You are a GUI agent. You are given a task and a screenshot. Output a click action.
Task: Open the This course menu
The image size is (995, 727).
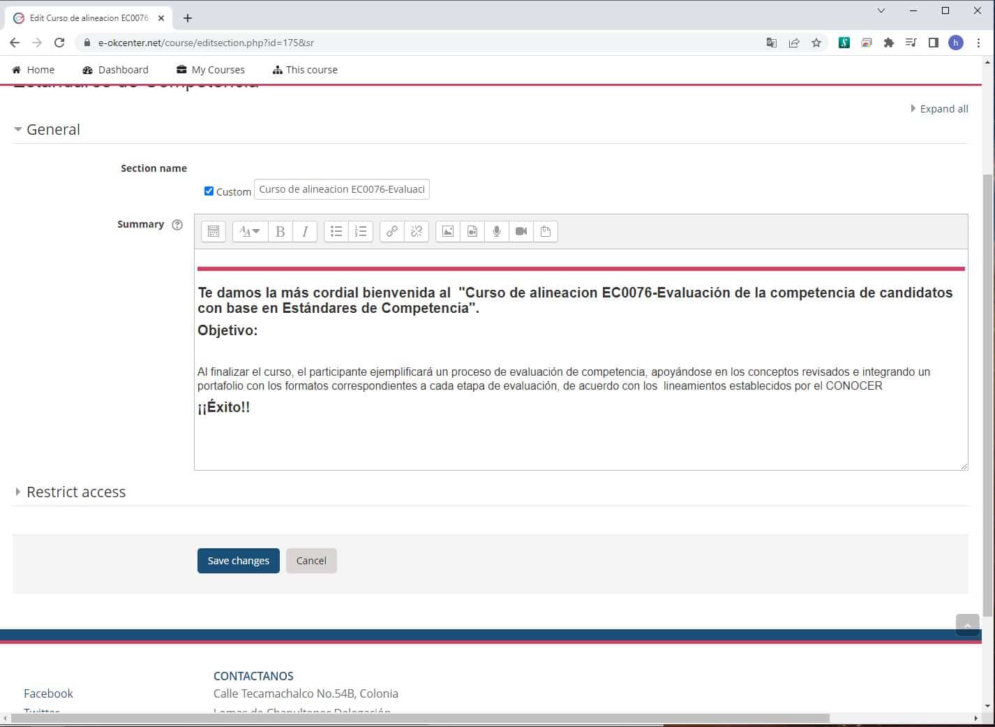(305, 70)
